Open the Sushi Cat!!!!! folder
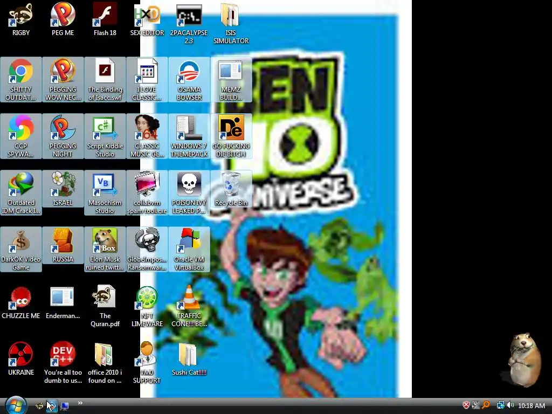 click(x=189, y=359)
